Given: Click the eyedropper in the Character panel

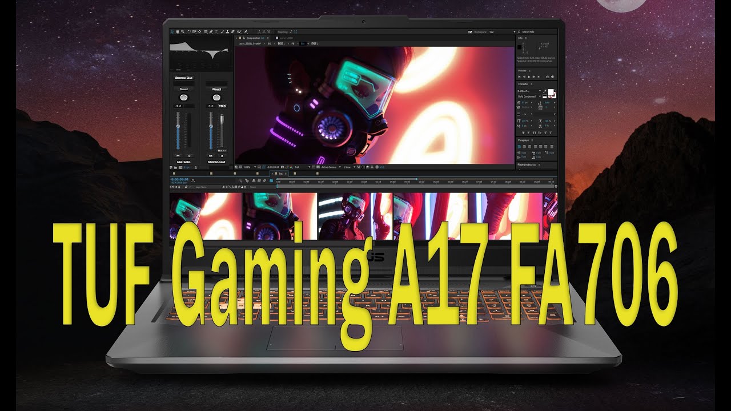Looking at the screenshot, I should click(x=545, y=91).
